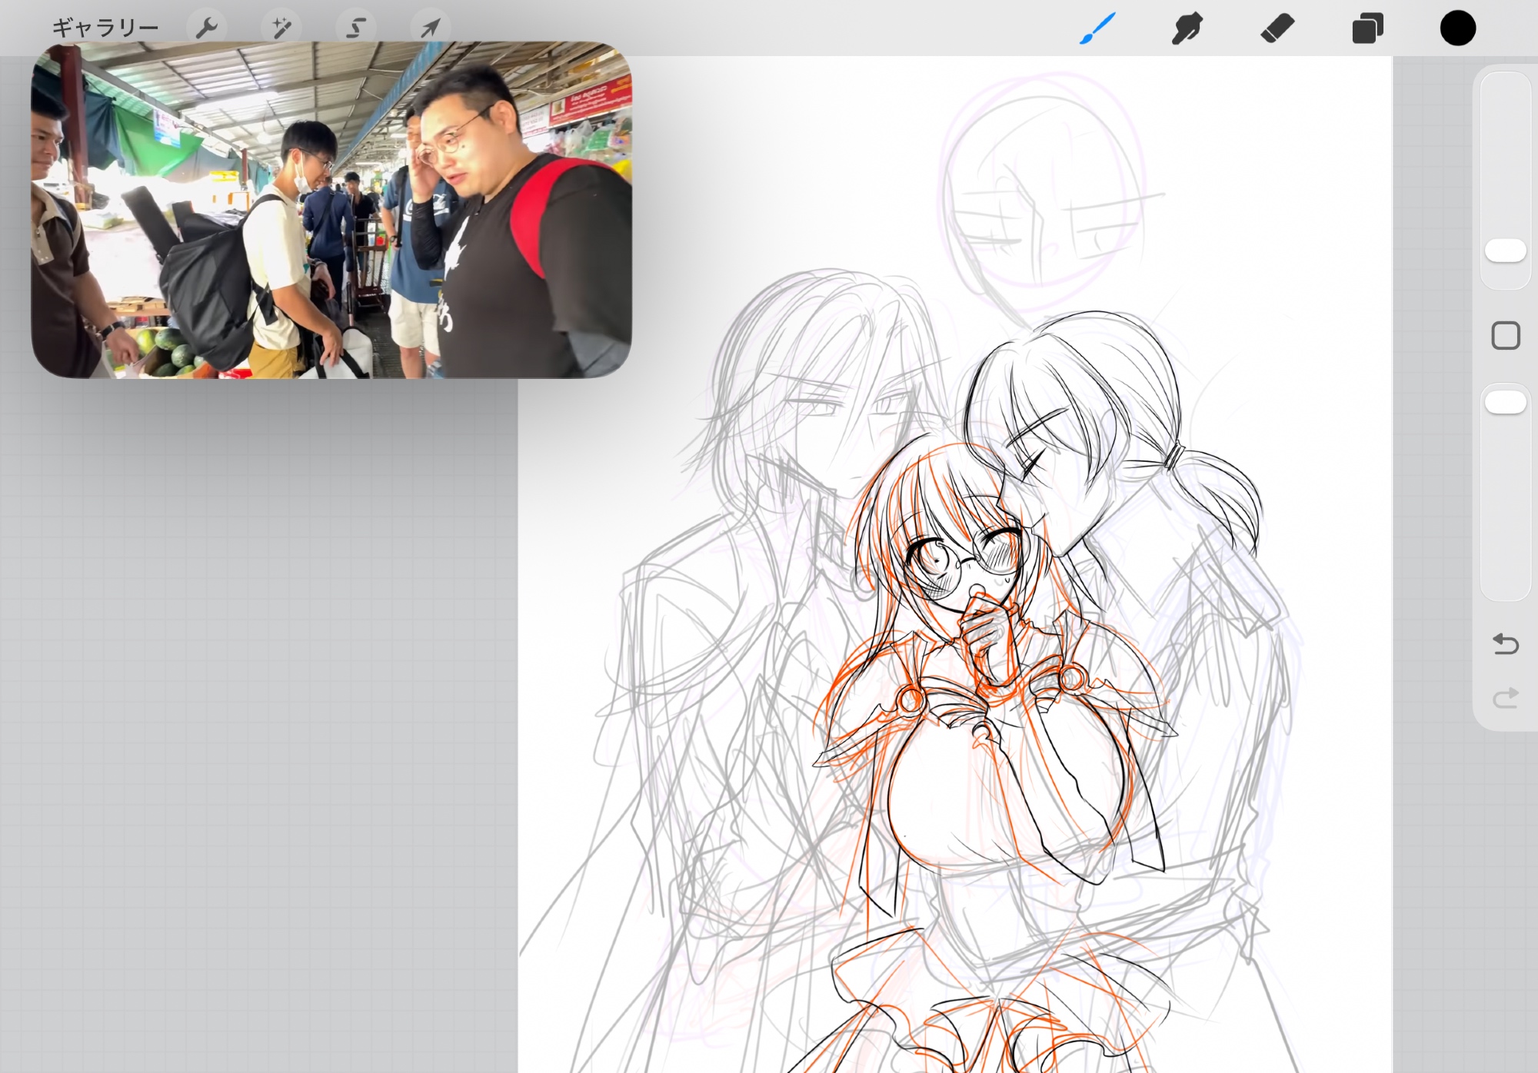The image size is (1538, 1073).
Task: Select the Paintbrush tool
Action: click(x=1097, y=28)
